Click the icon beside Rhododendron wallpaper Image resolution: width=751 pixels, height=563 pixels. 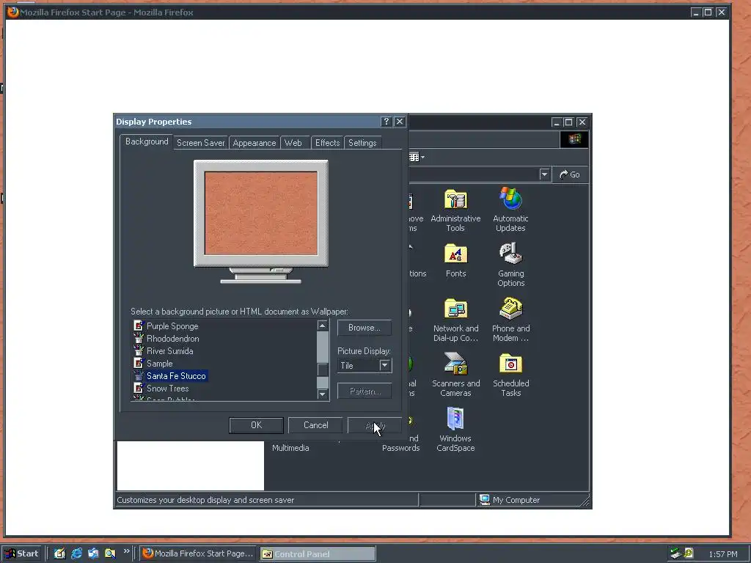coord(139,338)
